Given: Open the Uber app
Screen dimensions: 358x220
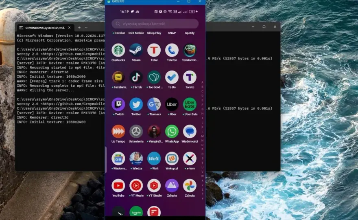Looking at the screenshot, I should point(172,104).
